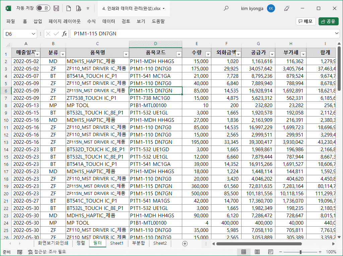Expand the formula bar chevron
Screen dimensions: 343x256
tap(336, 33)
